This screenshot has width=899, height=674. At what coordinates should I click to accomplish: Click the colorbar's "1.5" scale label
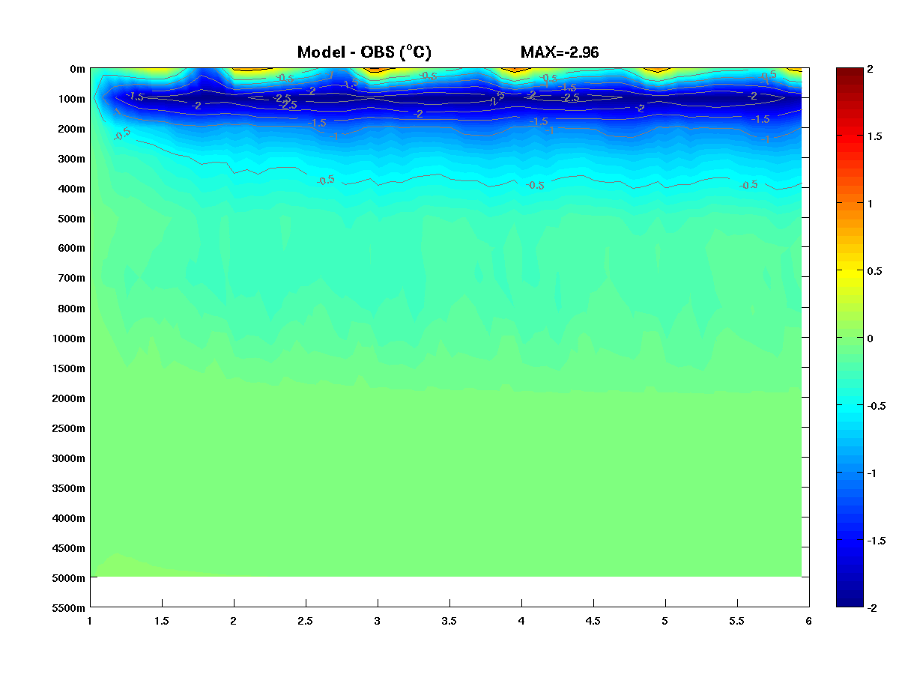coord(874,136)
